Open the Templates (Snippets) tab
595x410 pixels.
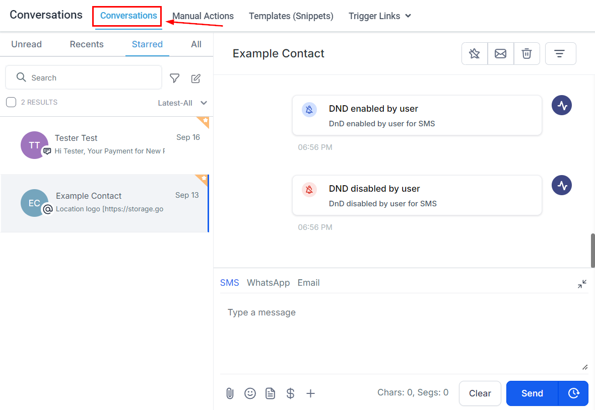(291, 16)
